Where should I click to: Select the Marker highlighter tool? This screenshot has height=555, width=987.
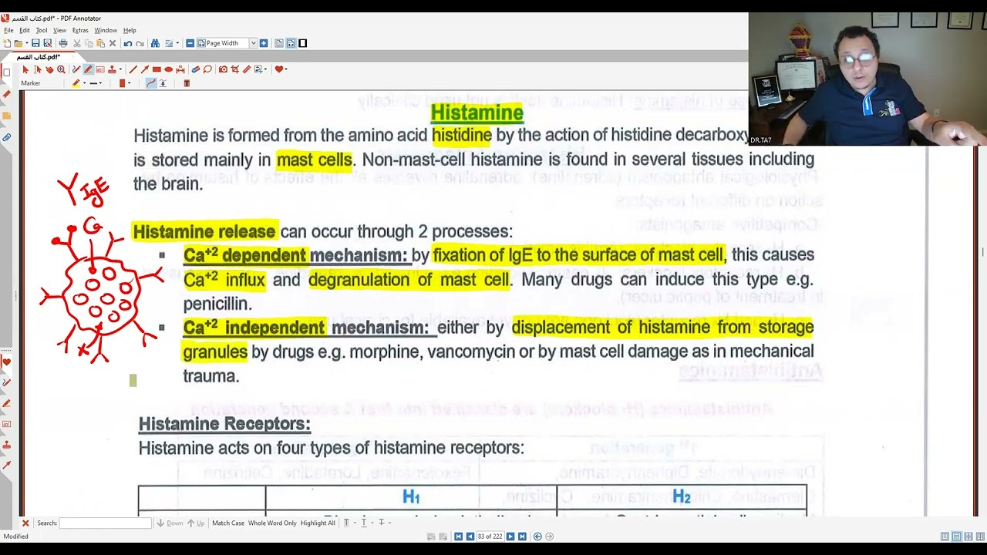click(88, 69)
